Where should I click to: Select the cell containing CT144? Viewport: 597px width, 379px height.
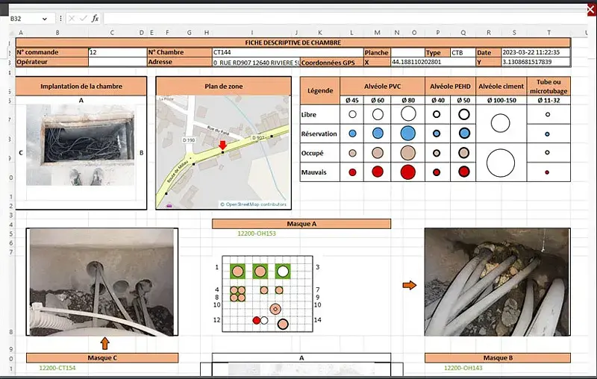287,52
